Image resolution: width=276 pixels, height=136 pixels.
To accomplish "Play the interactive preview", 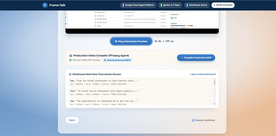I will (131, 41).
